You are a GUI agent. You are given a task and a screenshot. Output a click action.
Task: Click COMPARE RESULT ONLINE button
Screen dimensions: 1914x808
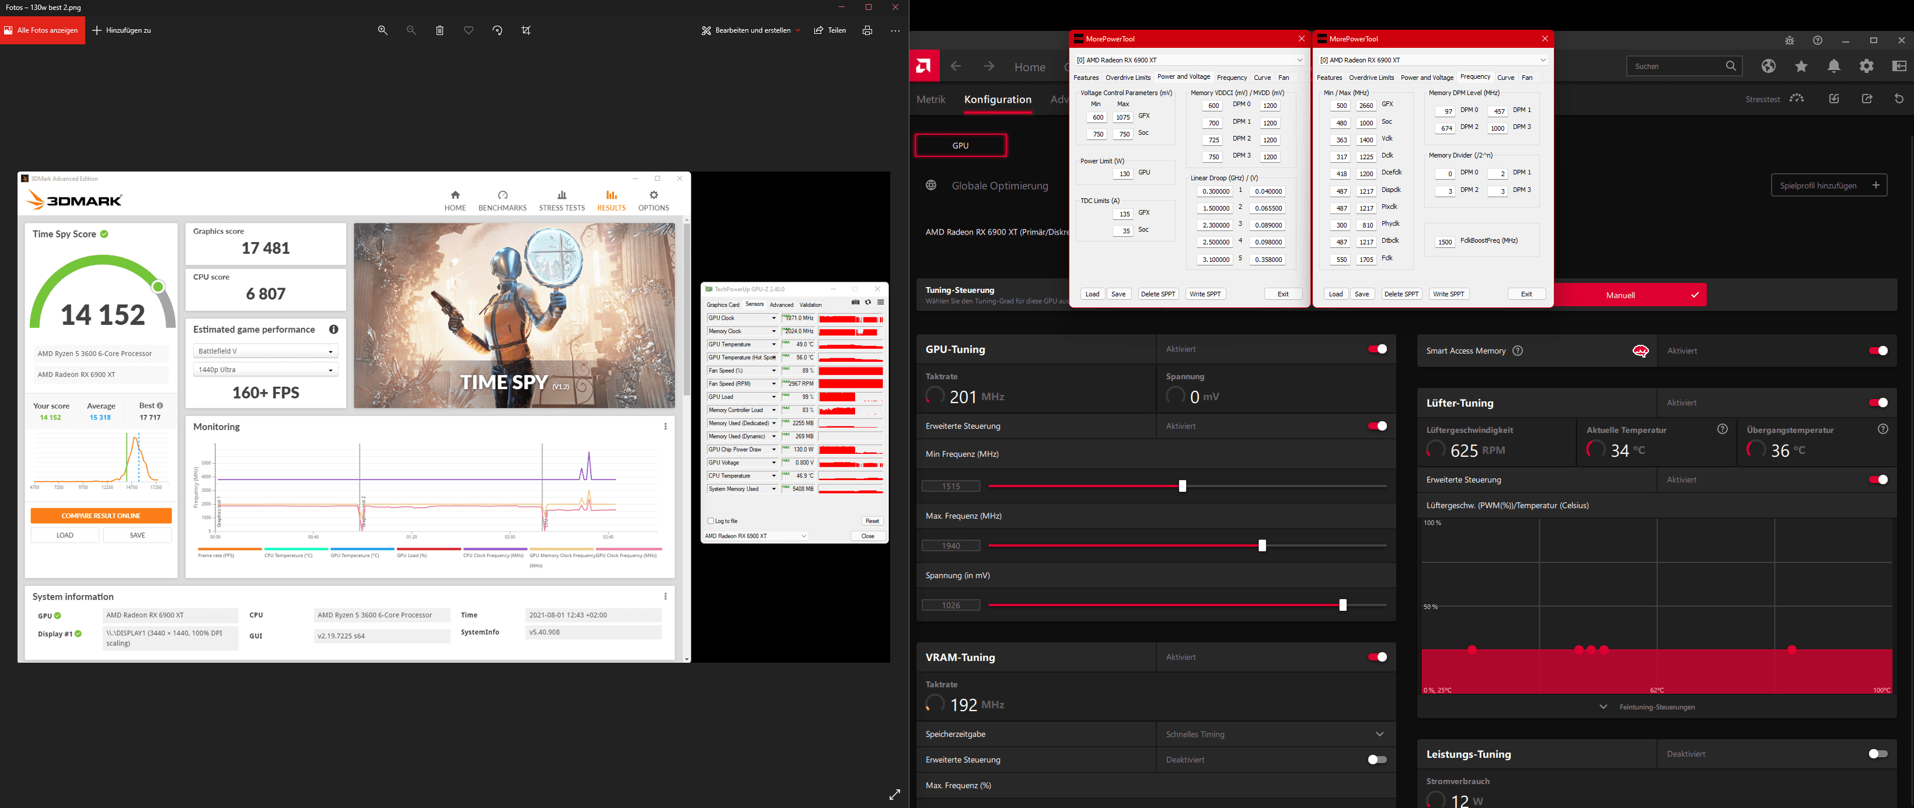101,515
